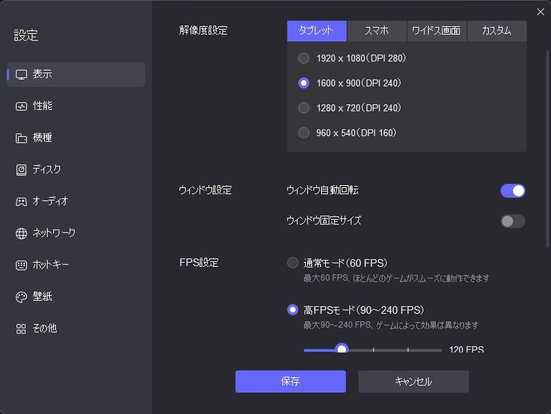Viewport: 551px width, 414px height.
Task: Switch to the スマホ resolution tab
Action: pyautogui.click(x=376, y=31)
